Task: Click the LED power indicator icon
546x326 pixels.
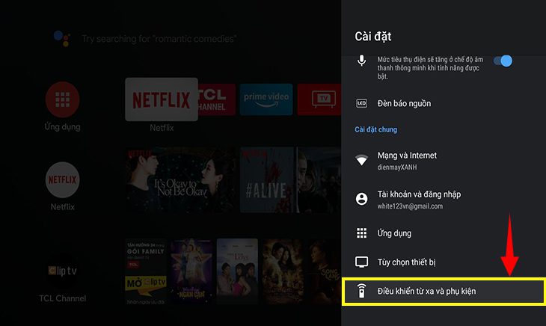Action: click(x=362, y=103)
